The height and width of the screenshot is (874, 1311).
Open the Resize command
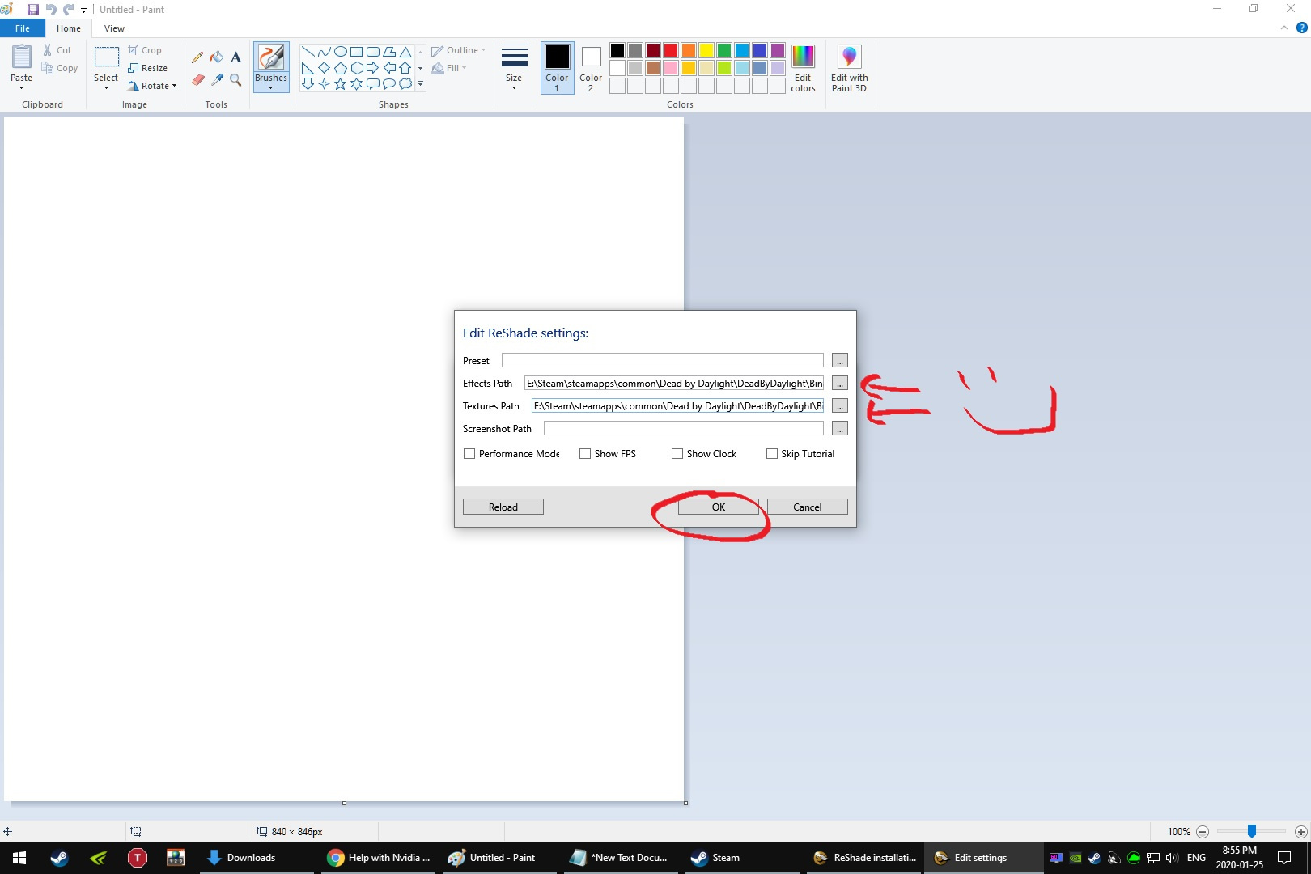(147, 68)
